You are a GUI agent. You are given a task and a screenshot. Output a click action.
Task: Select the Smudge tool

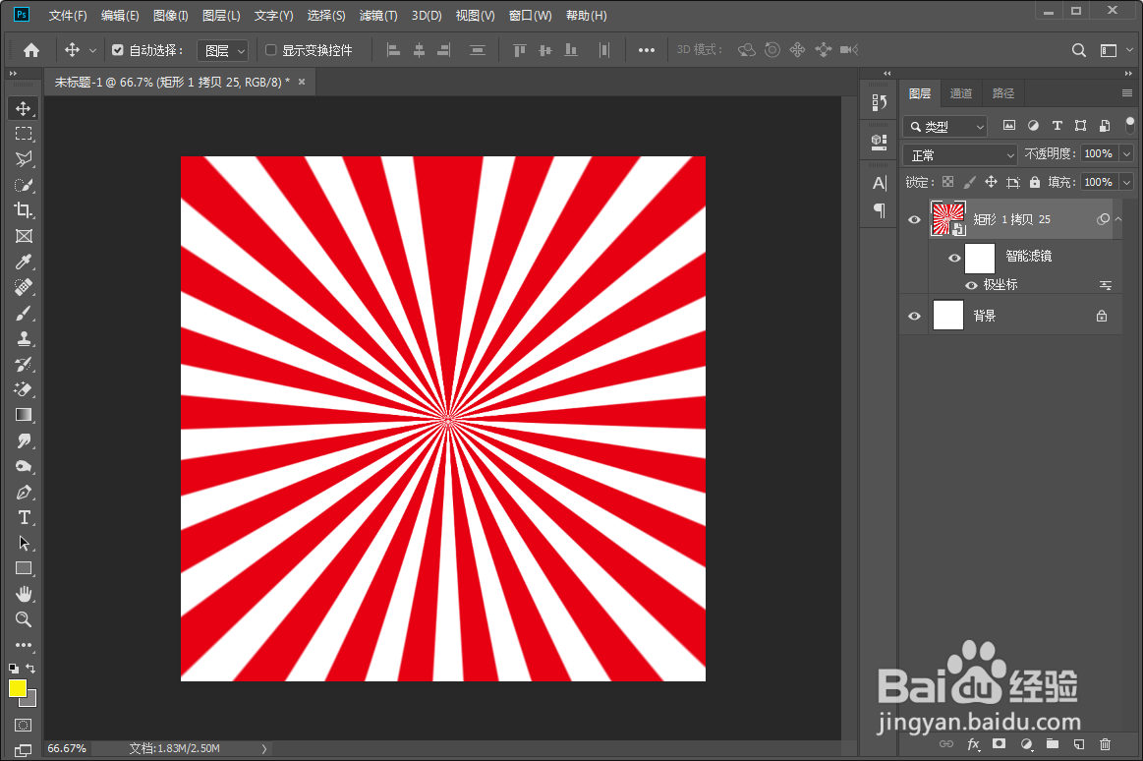24,440
